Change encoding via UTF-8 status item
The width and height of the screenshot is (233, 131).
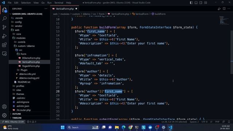tap(205, 122)
